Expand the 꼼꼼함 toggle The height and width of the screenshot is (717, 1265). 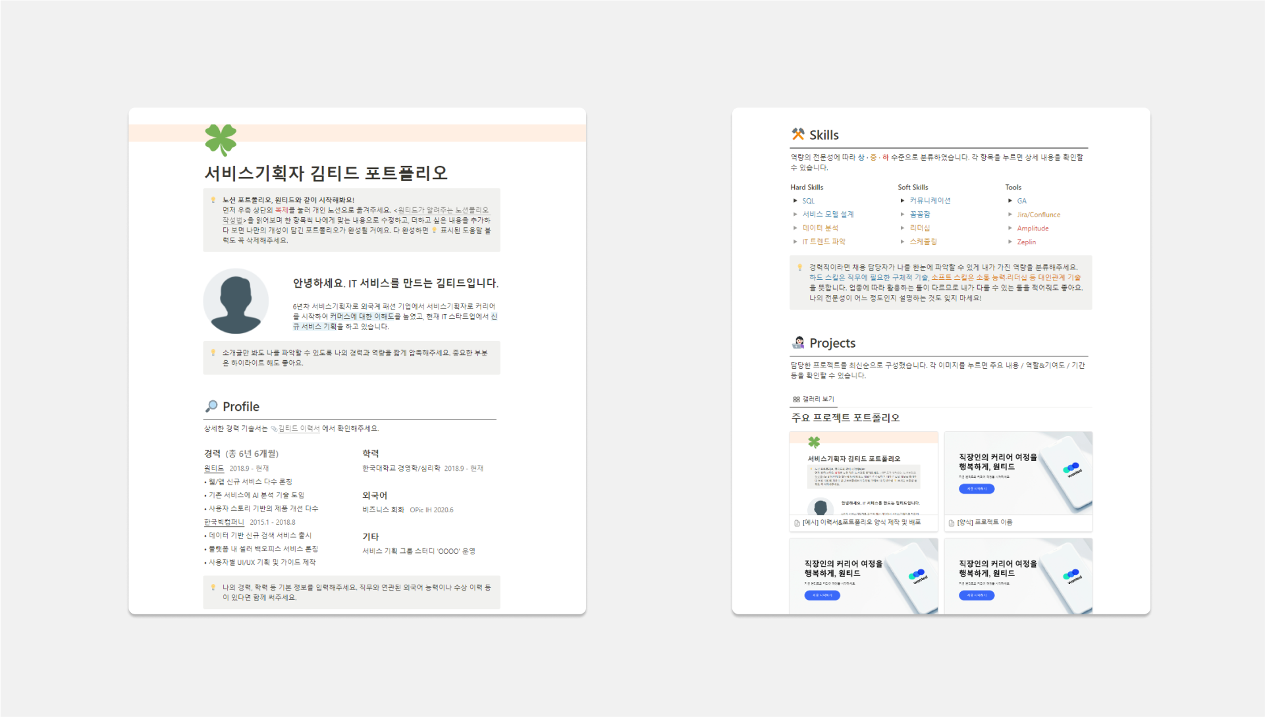click(x=902, y=214)
